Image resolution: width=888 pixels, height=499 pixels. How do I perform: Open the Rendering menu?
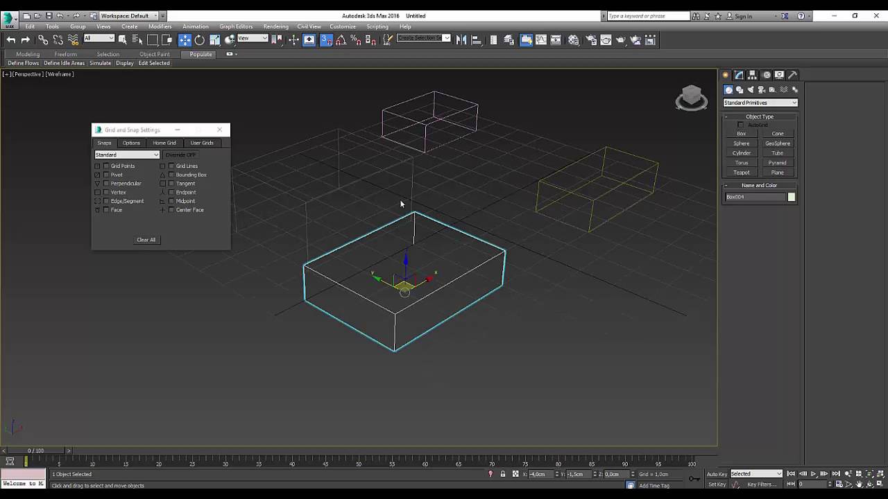click(275, 26)
